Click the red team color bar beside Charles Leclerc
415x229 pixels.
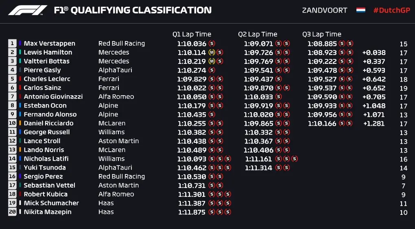(x=20, y=79)
